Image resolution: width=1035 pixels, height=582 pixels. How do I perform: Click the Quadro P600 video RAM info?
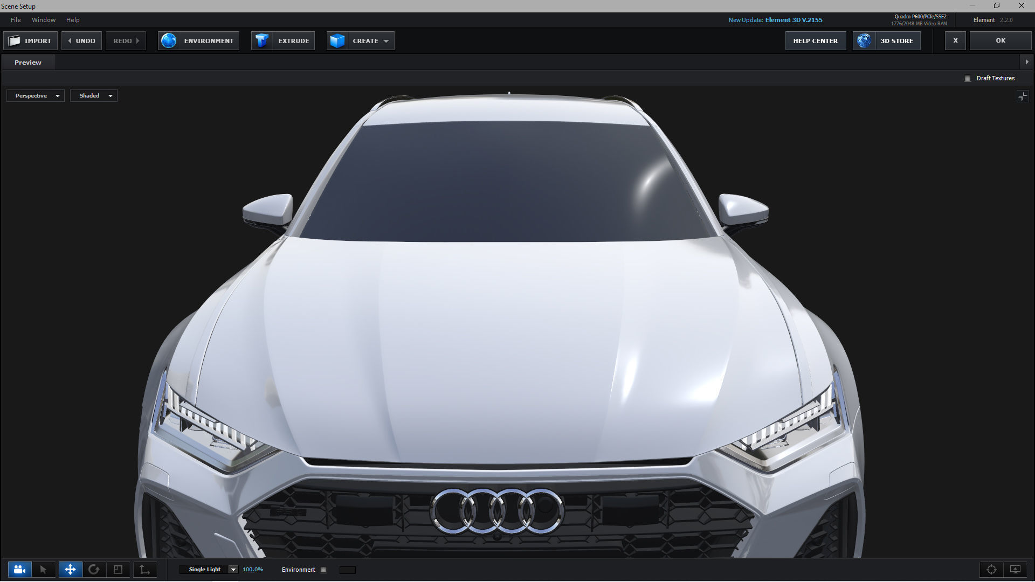(919, 20)
